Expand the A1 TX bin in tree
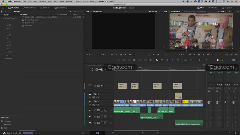 5,22
